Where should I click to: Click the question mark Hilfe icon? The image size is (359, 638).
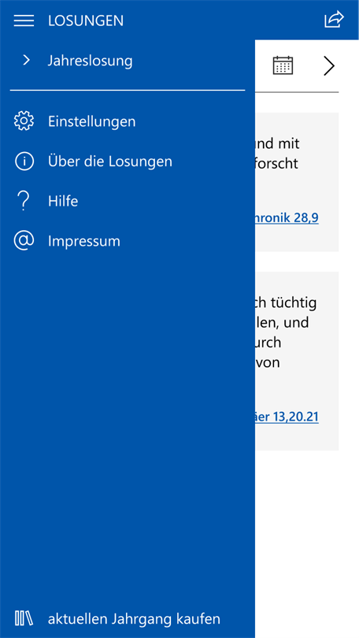tap(24, 201)
